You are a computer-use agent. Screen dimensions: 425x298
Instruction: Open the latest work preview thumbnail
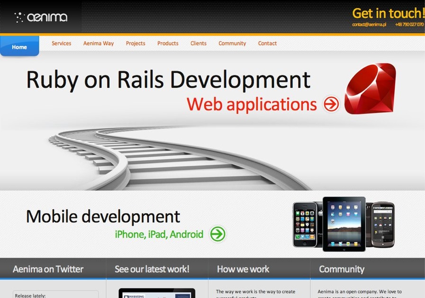point(157,293)
